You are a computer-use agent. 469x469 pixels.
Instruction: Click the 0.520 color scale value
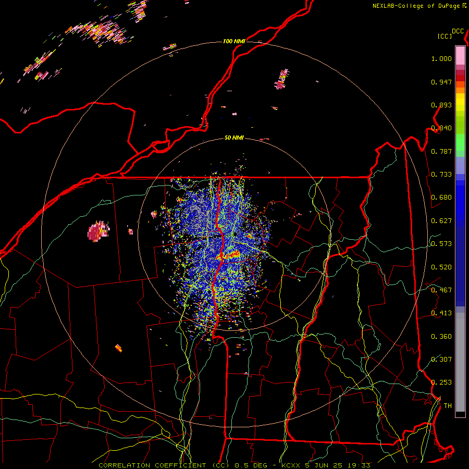pyautogui.click(x=441, y=267)
